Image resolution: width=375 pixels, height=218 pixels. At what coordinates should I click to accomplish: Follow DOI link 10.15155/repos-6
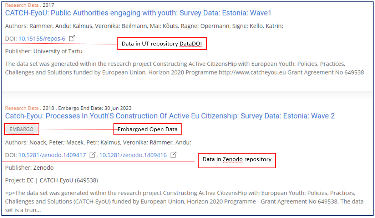(x=42, y=38)
